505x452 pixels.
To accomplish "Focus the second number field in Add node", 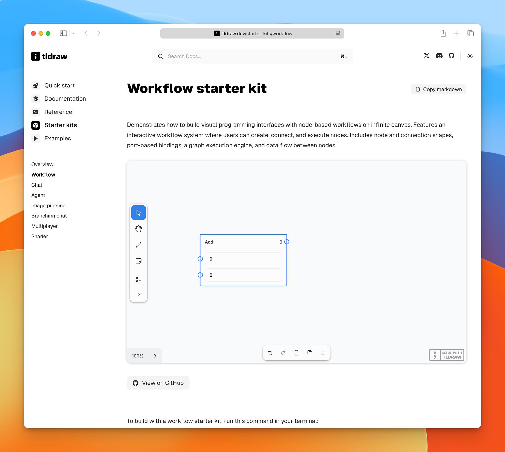I will [x=243, y=275].
